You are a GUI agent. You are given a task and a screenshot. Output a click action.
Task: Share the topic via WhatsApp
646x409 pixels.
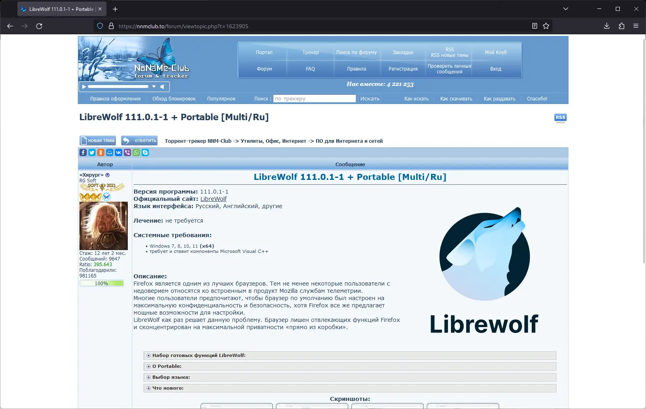tap(136, 152)
